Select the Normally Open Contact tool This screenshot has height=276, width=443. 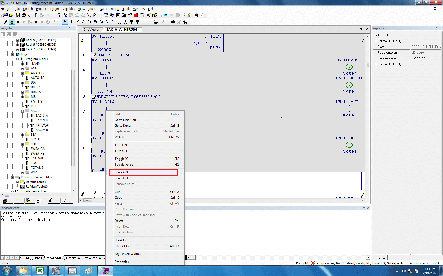coord(71,22)
